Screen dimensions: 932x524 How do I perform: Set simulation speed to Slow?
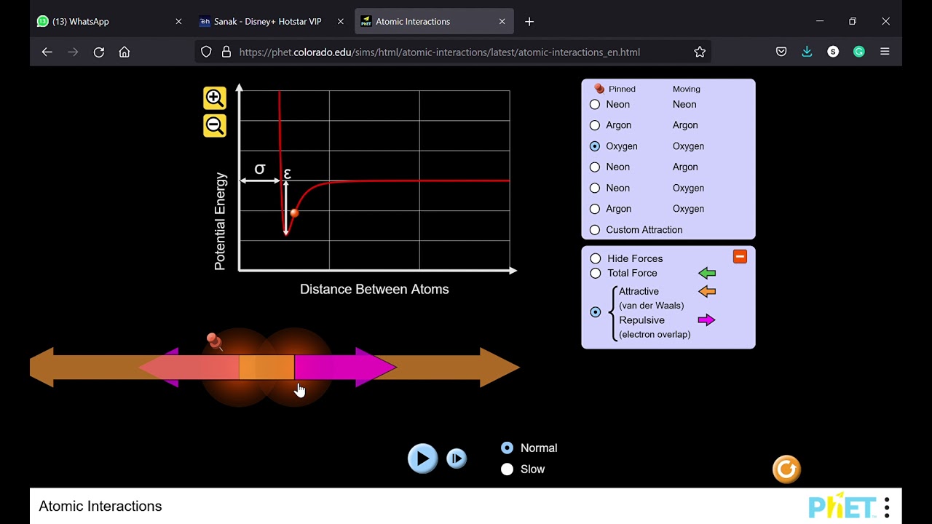pyautogui.click(x=508, y=469)
